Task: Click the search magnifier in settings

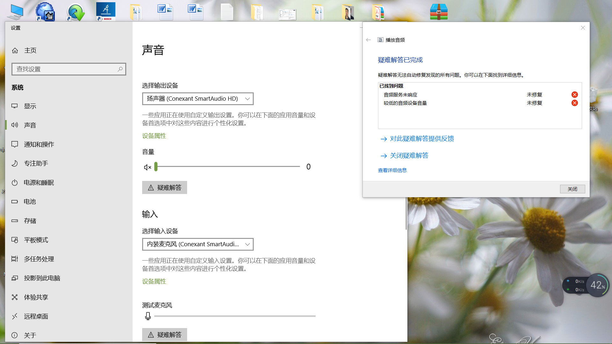Action: click(x=120, y=69)
